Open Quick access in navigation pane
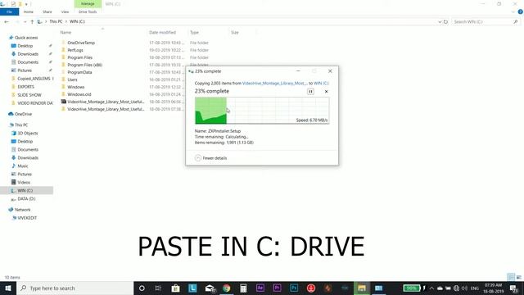 (26, 38)
